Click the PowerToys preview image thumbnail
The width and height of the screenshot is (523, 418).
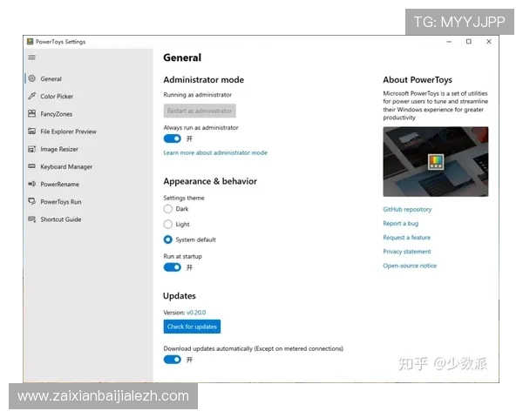435,162
